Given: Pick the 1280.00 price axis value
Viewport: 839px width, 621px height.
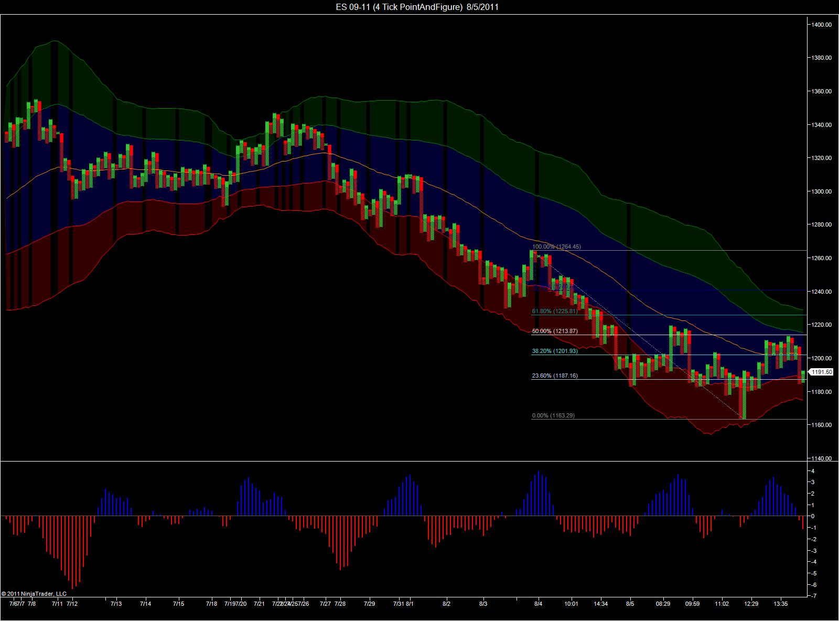Looking at the screenshot, I should 821,224.
